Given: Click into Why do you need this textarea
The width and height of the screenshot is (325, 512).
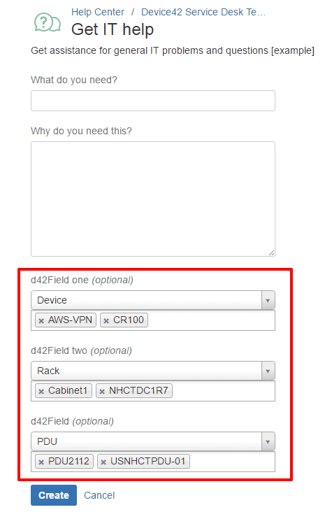Looking at the screenshot, I should pyautogui.click(x=153, y=199).
